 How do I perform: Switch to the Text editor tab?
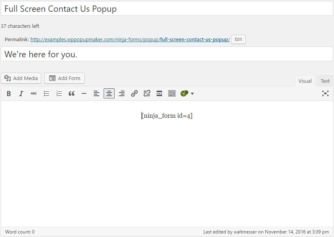[x=325, y=81]
